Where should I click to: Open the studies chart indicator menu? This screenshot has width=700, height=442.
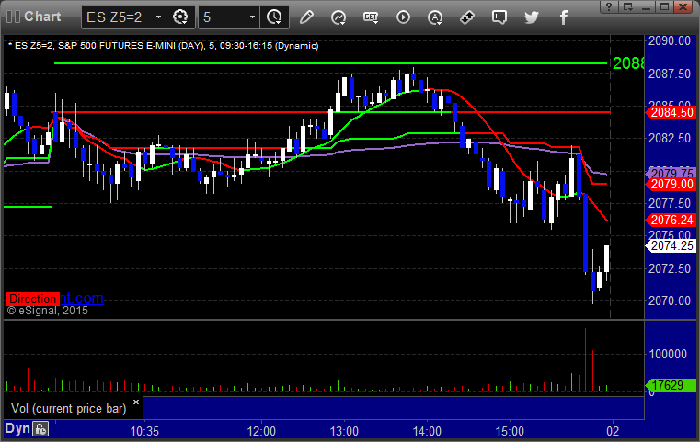[x=339, y=17]
